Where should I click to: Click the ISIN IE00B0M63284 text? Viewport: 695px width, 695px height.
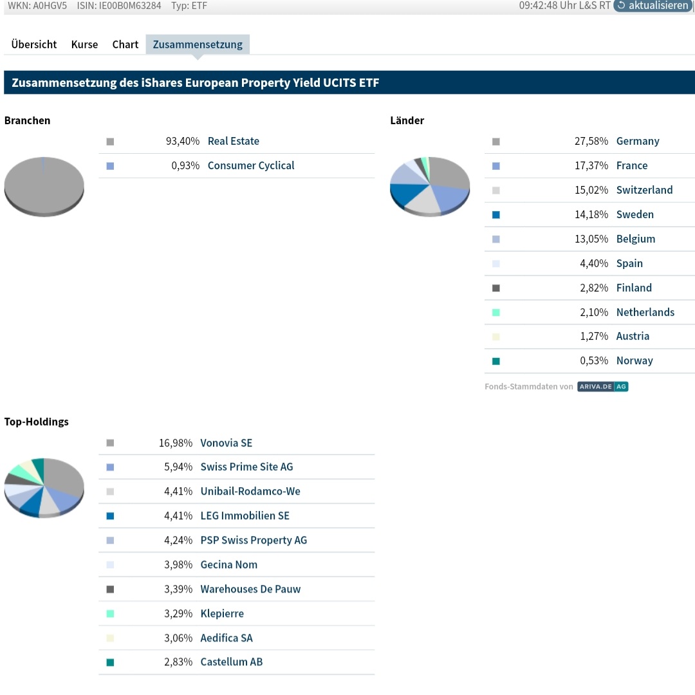119,6
